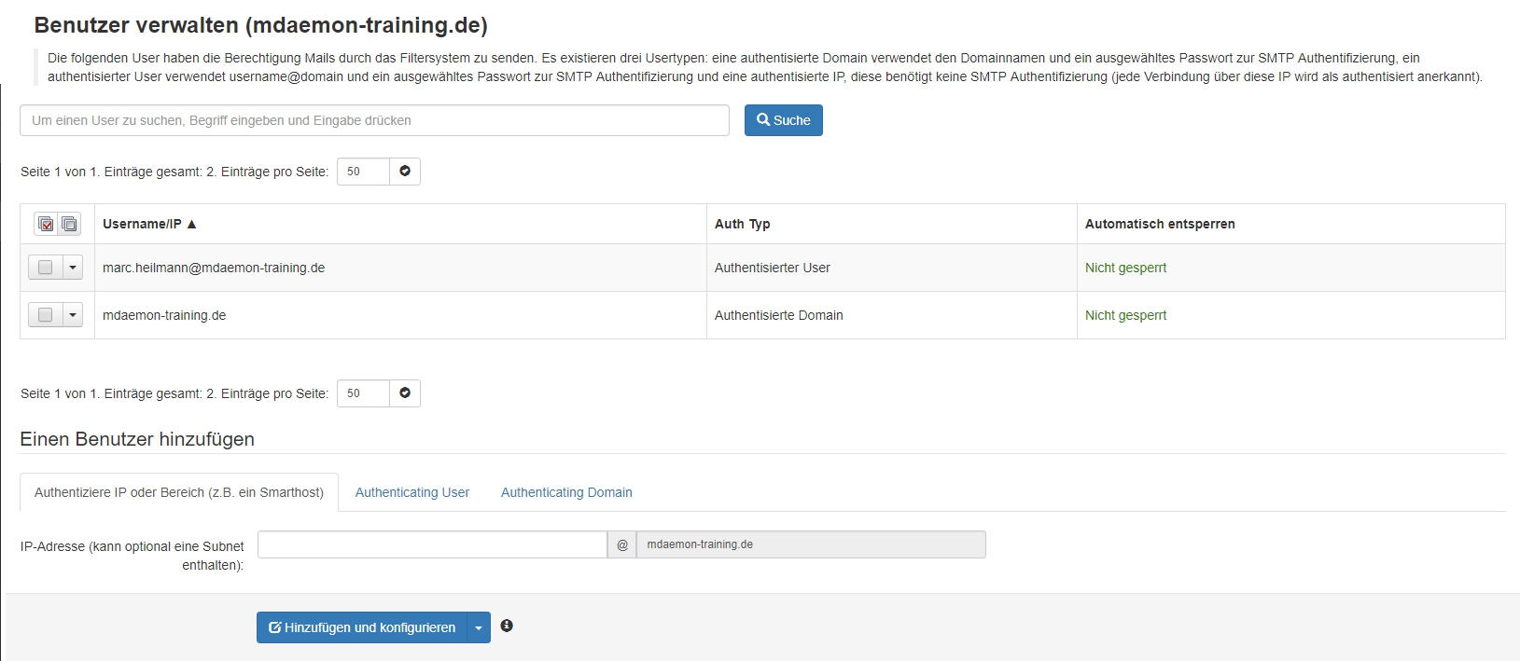
Task: Open row actions dropdown for mdaemon-training.de
Action: [73, 315]
